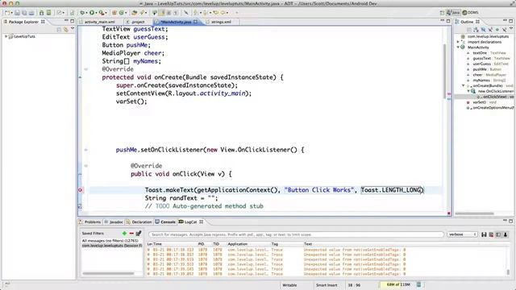This screenshot has height=290, width=516.
Task: Open the Outline view menu arrow
Action: pyautogui.click(x=511, y=29)
